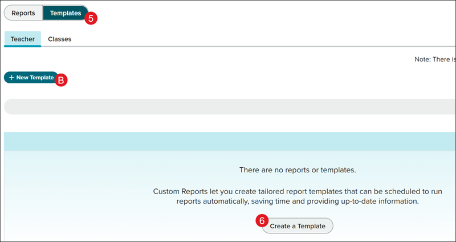The image size is (456, 242).
Task: Click the divider line right of Classes tab
Action: (256, 47)
